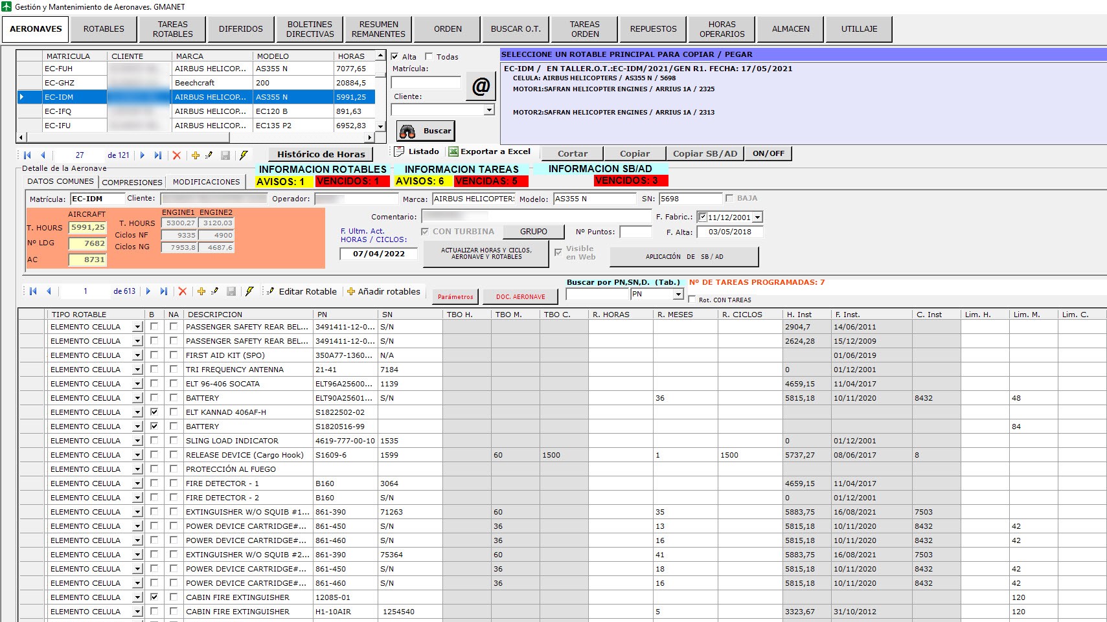Delete aircraft record with red X in upper navigator
Image resolution: width=1107 pixels, height=622 pixels.
click(177, 155)
